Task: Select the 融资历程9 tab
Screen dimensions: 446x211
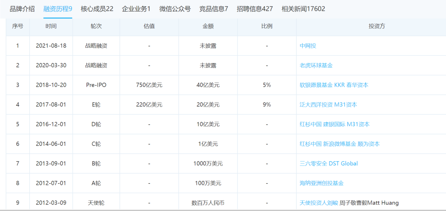Action: click(58, 9)
